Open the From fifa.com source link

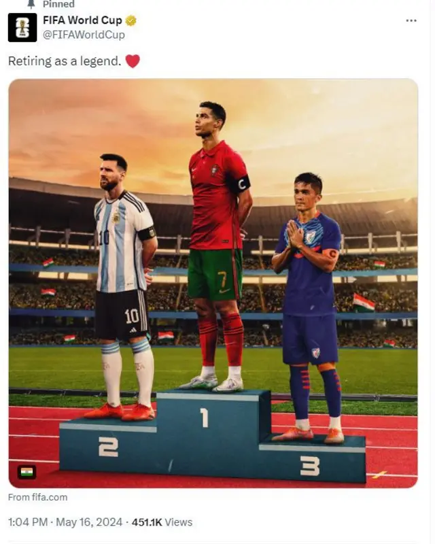point(38,497)
